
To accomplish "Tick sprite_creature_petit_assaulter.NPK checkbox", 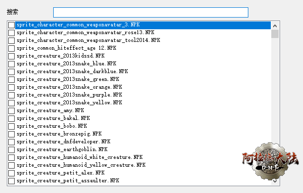I will 11,181.
